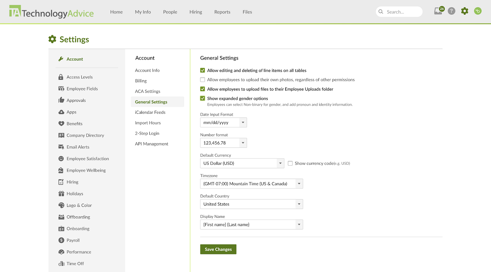Click the Holidays gift icon

61,194
